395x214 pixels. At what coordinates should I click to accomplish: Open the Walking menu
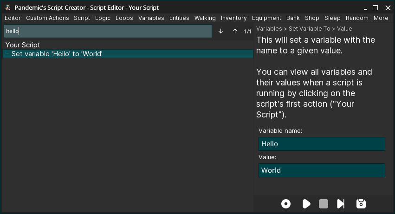tap(205, 18)
